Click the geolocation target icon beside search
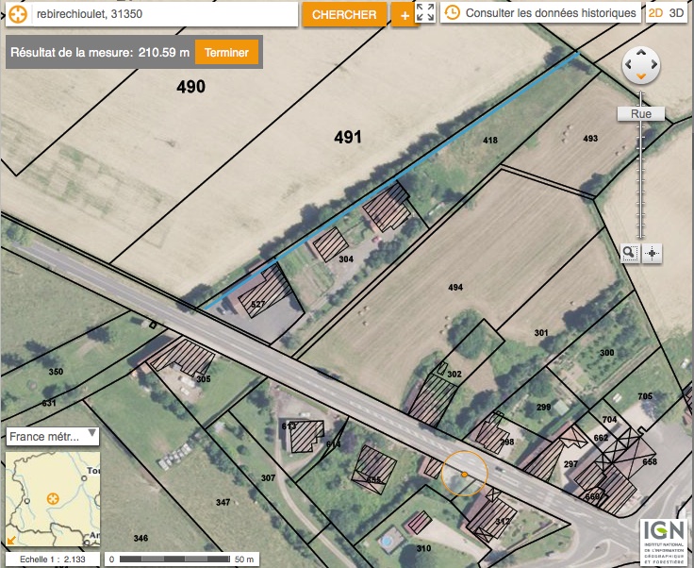Viewport: 694px width, 568px height. tap(18, 14)
